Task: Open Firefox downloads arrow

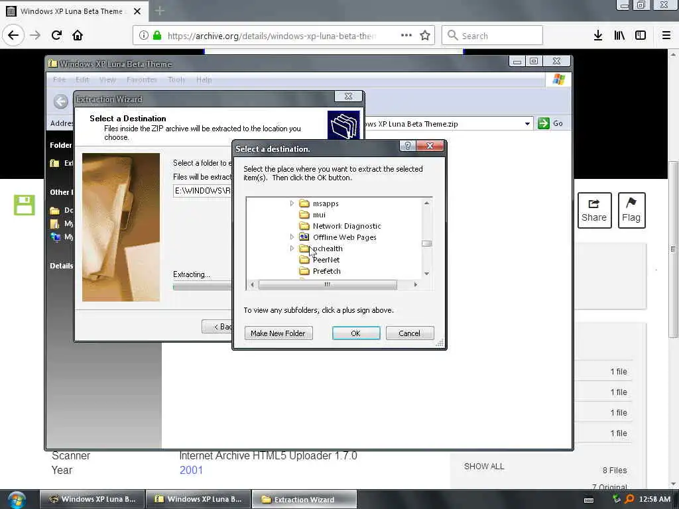Action: pyautogui.click(x=598, y=36)
